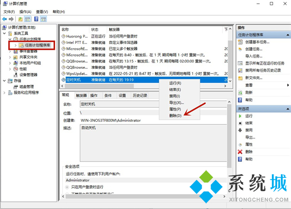Toggle the show/hide action pane toolbar icon
Screen dimensions: 291x209
43,19
